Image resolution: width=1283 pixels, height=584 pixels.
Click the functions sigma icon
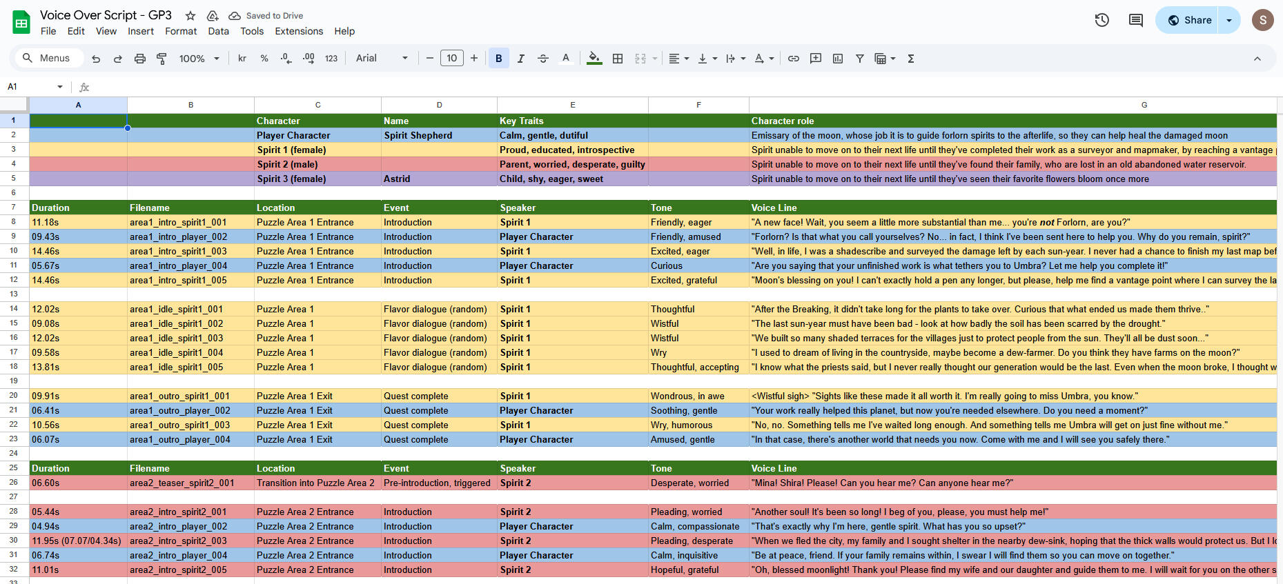[x=911, y=59]
